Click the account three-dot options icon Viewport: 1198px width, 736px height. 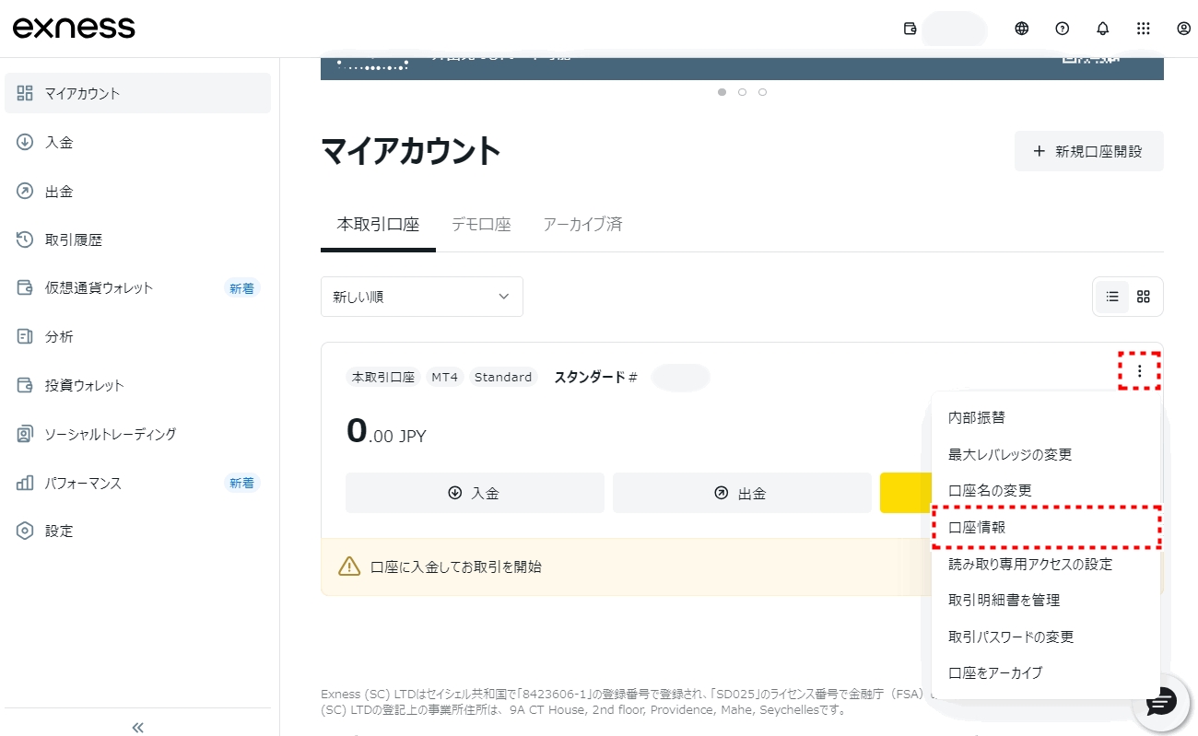(1139, 371)
